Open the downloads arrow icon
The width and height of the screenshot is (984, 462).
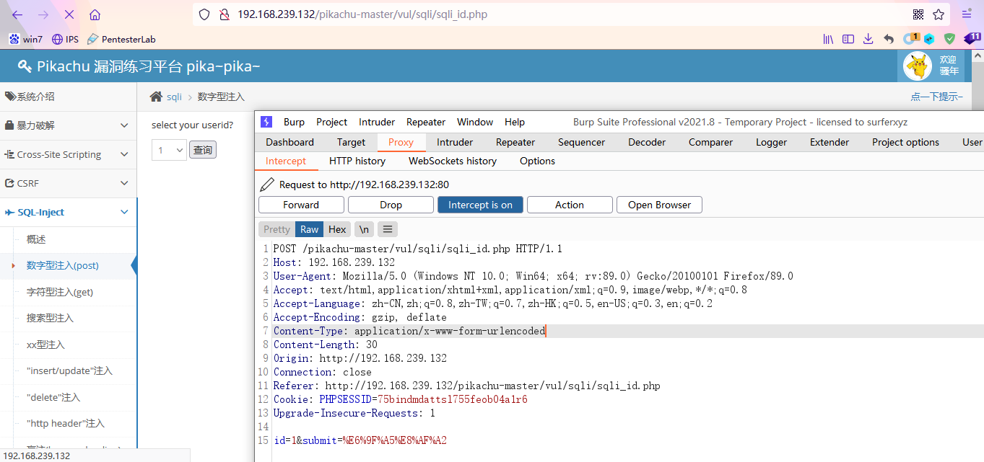click(868, 39)
